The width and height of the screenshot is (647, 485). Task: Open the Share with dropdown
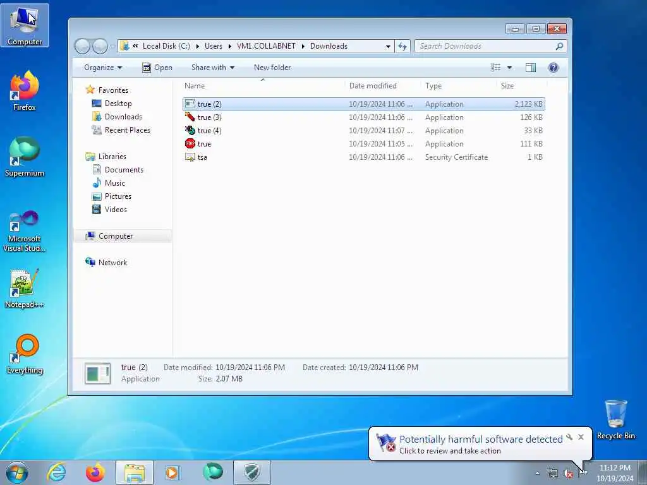point(212,68)
